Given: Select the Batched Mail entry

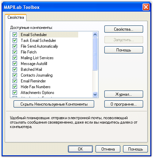Looking at the screenshot, I should [x=31, y=69].
